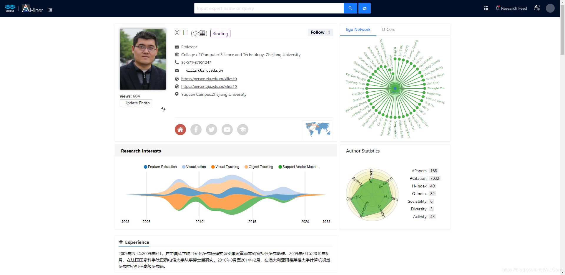Click the Research Interests heading
565x275 pixels.
pos(141,151)
